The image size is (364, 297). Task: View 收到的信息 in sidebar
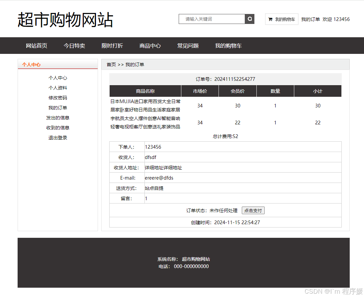coord(58,128)
